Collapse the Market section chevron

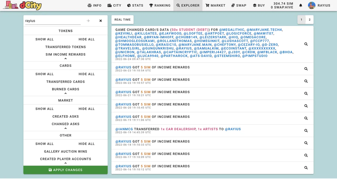click(66, 128)
